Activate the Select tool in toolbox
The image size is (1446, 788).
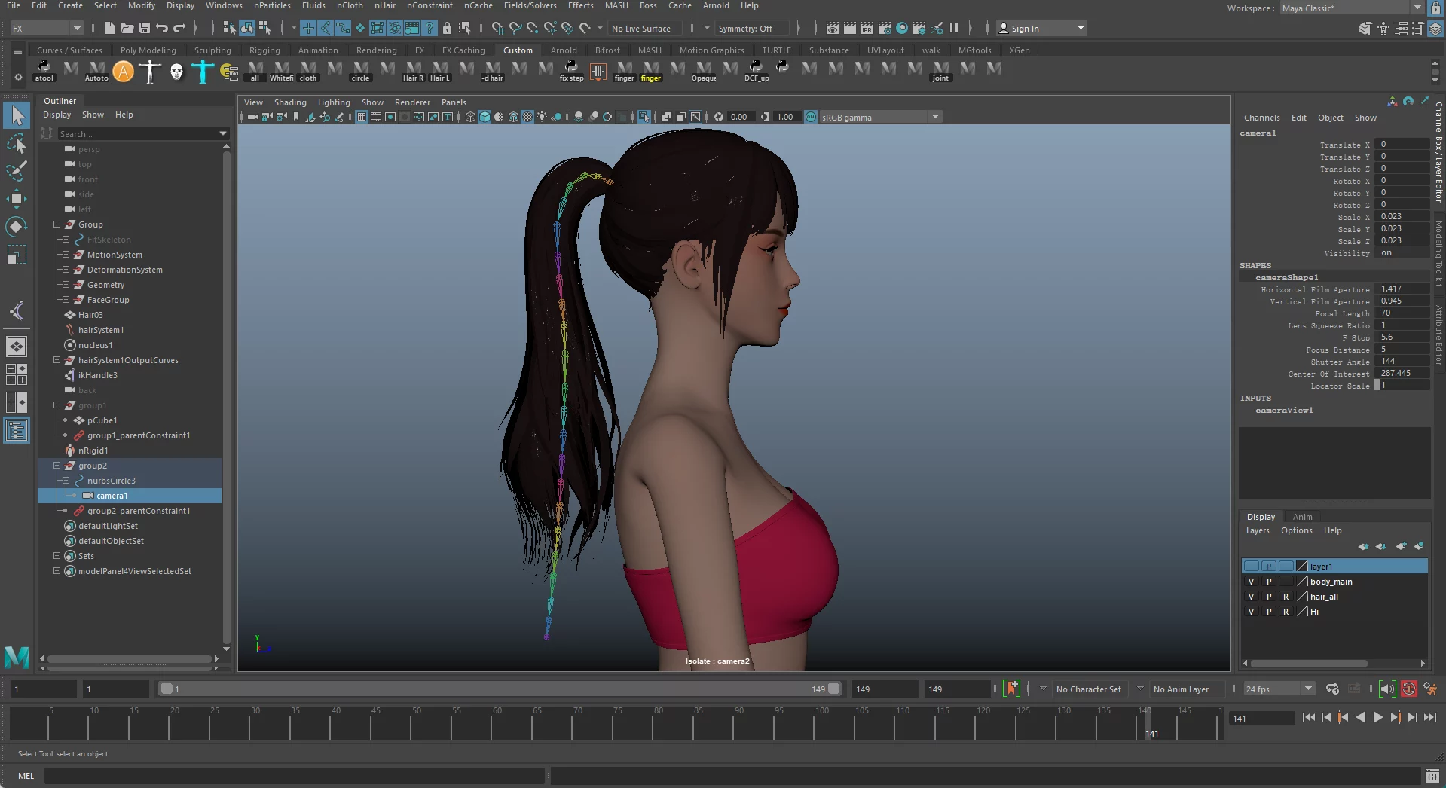pos(17,115)
